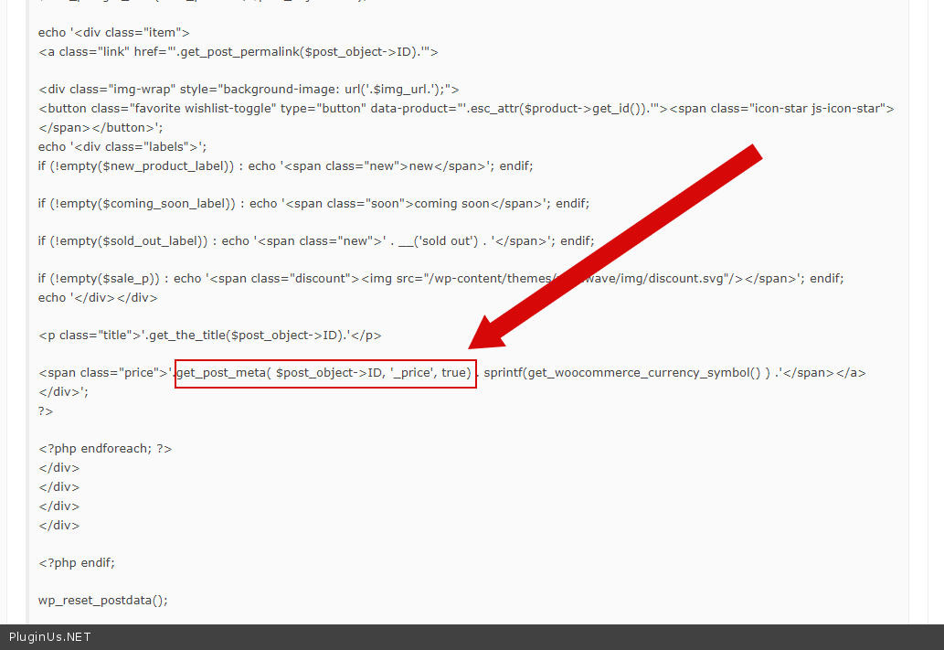Click the echo '</div></div> line
The image size is (944, 650).
click(x=98, y=298)
